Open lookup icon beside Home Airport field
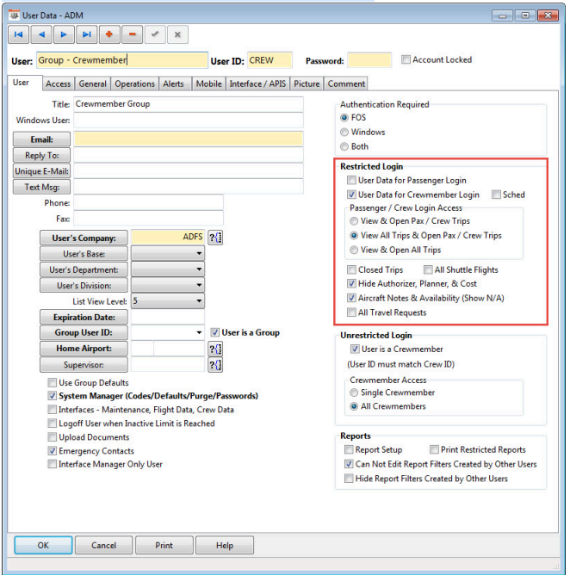The image size is (570, 575). (215, 349)
